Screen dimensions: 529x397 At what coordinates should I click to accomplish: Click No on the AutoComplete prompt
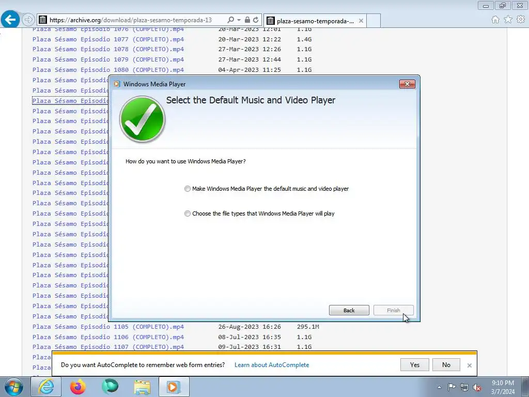coord(446,364)
